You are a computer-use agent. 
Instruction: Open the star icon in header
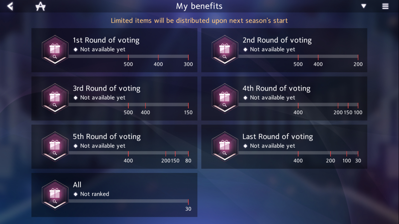tap(40, 6)
